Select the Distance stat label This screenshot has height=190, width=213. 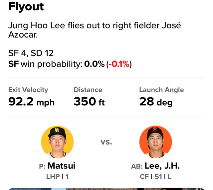[x=88, y=90]
